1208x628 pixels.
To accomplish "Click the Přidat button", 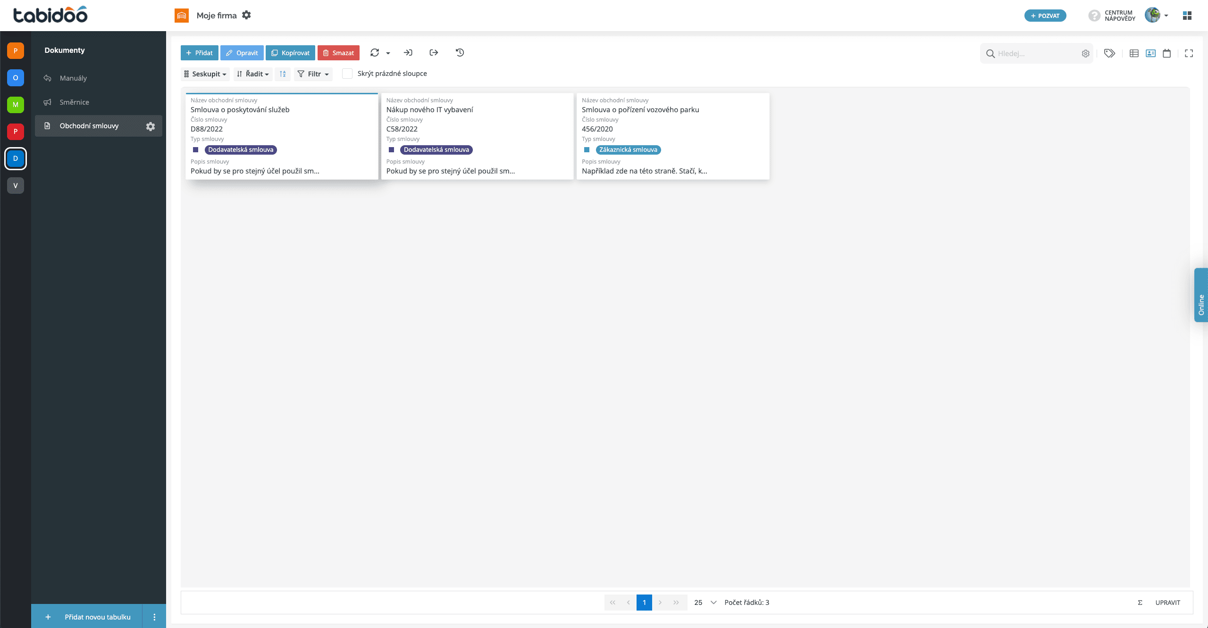I will click(199, 53).
